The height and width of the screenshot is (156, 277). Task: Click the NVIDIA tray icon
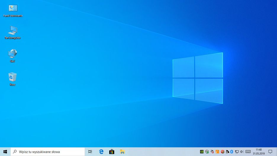click(x=202, y=152)
